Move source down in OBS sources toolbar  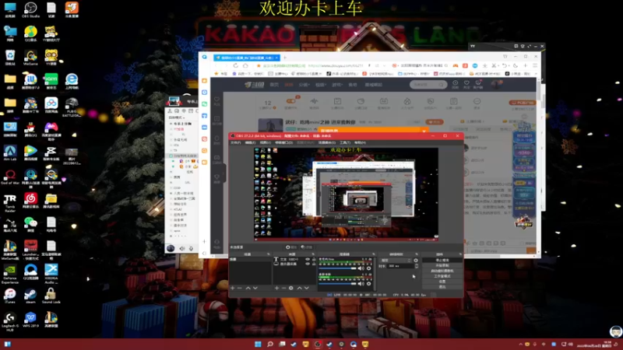point(307,288)
